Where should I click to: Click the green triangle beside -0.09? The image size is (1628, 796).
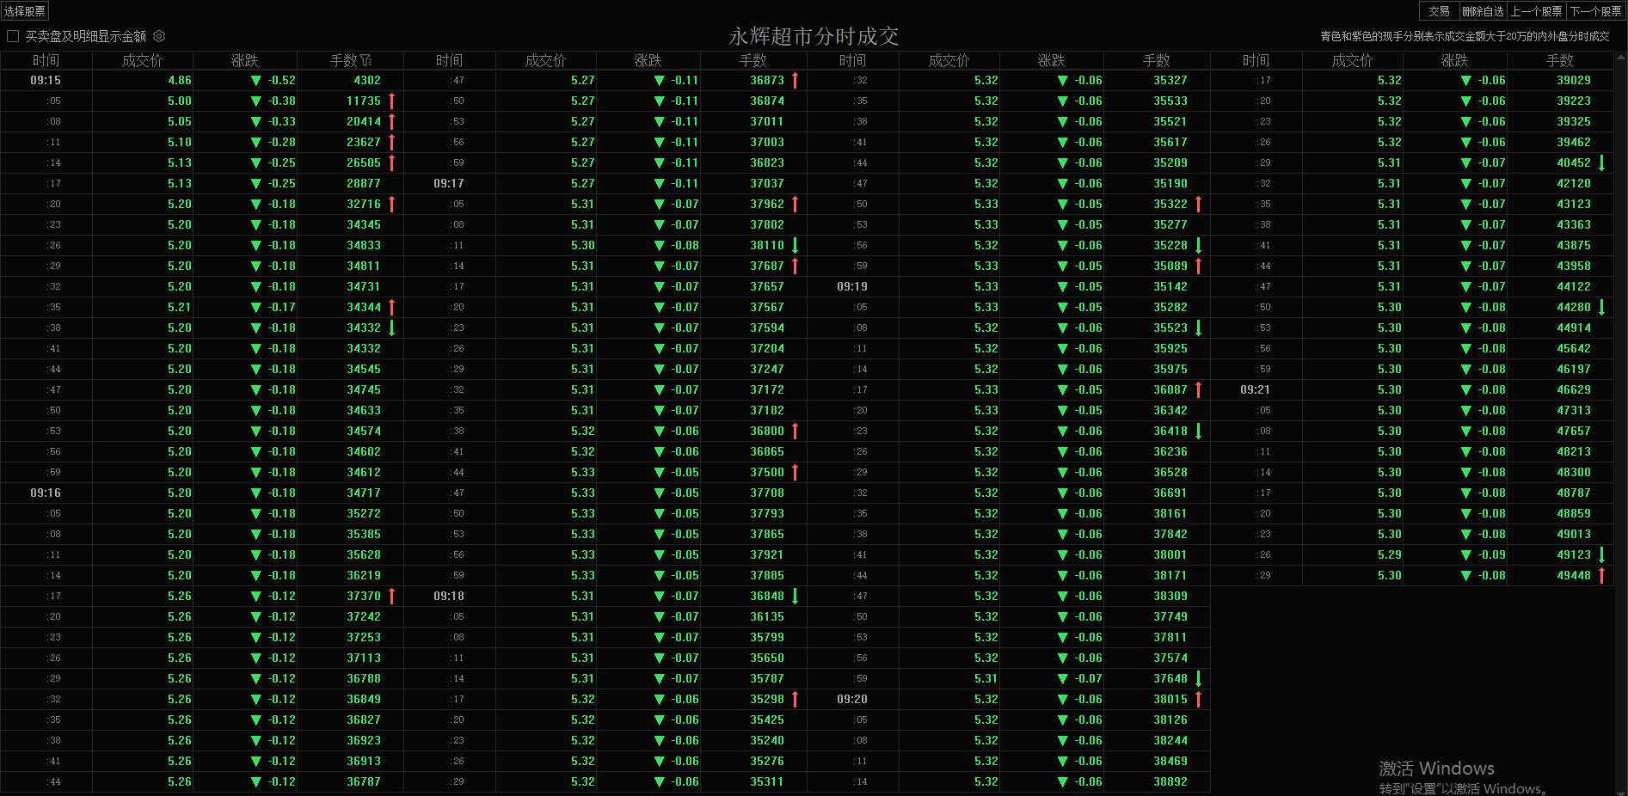tap(1465, 554)
